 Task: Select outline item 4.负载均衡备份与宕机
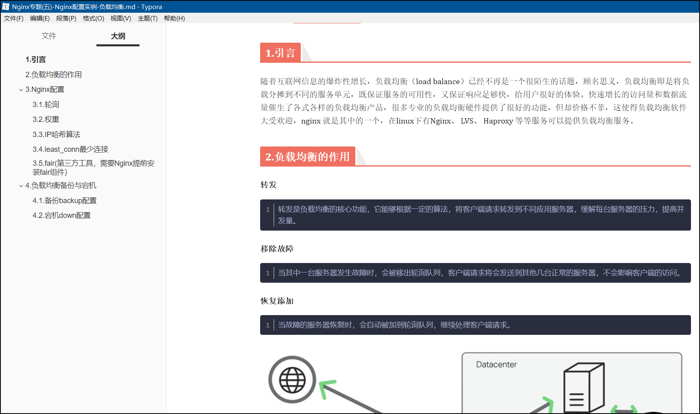(61, 185)
